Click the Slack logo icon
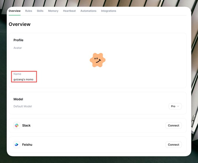 point(17,125)
